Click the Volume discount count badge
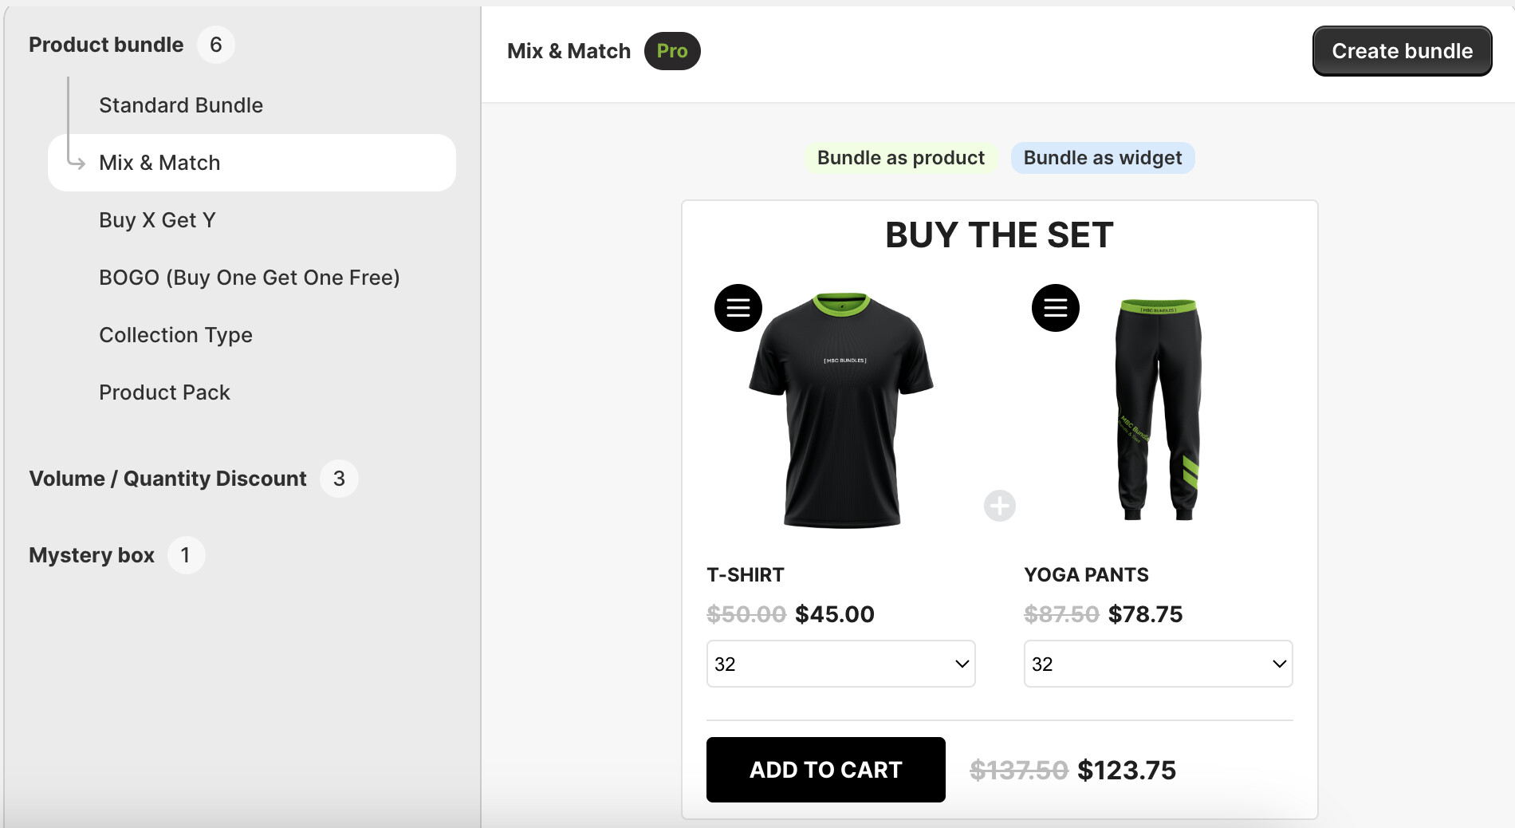 coord(339,479)
